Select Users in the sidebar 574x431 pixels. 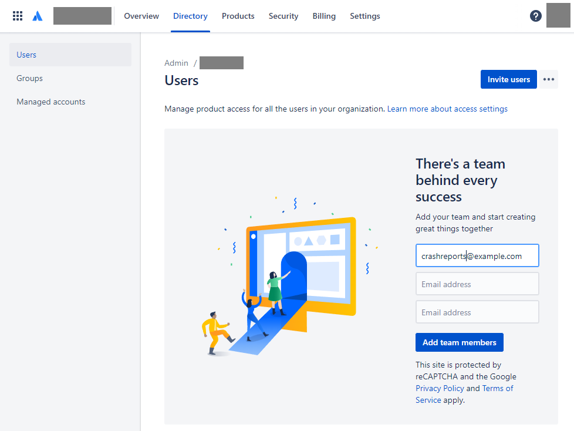(70, 55)
